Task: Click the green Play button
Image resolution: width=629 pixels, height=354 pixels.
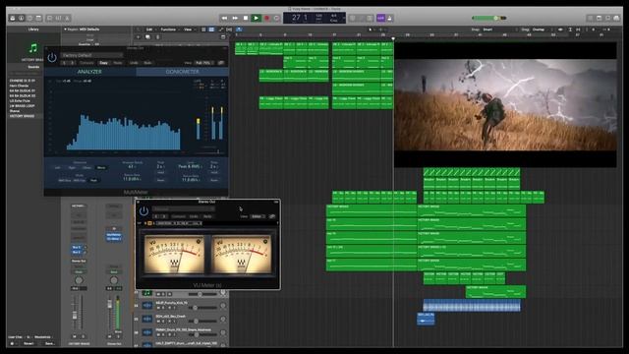Action: coord(256,18)
